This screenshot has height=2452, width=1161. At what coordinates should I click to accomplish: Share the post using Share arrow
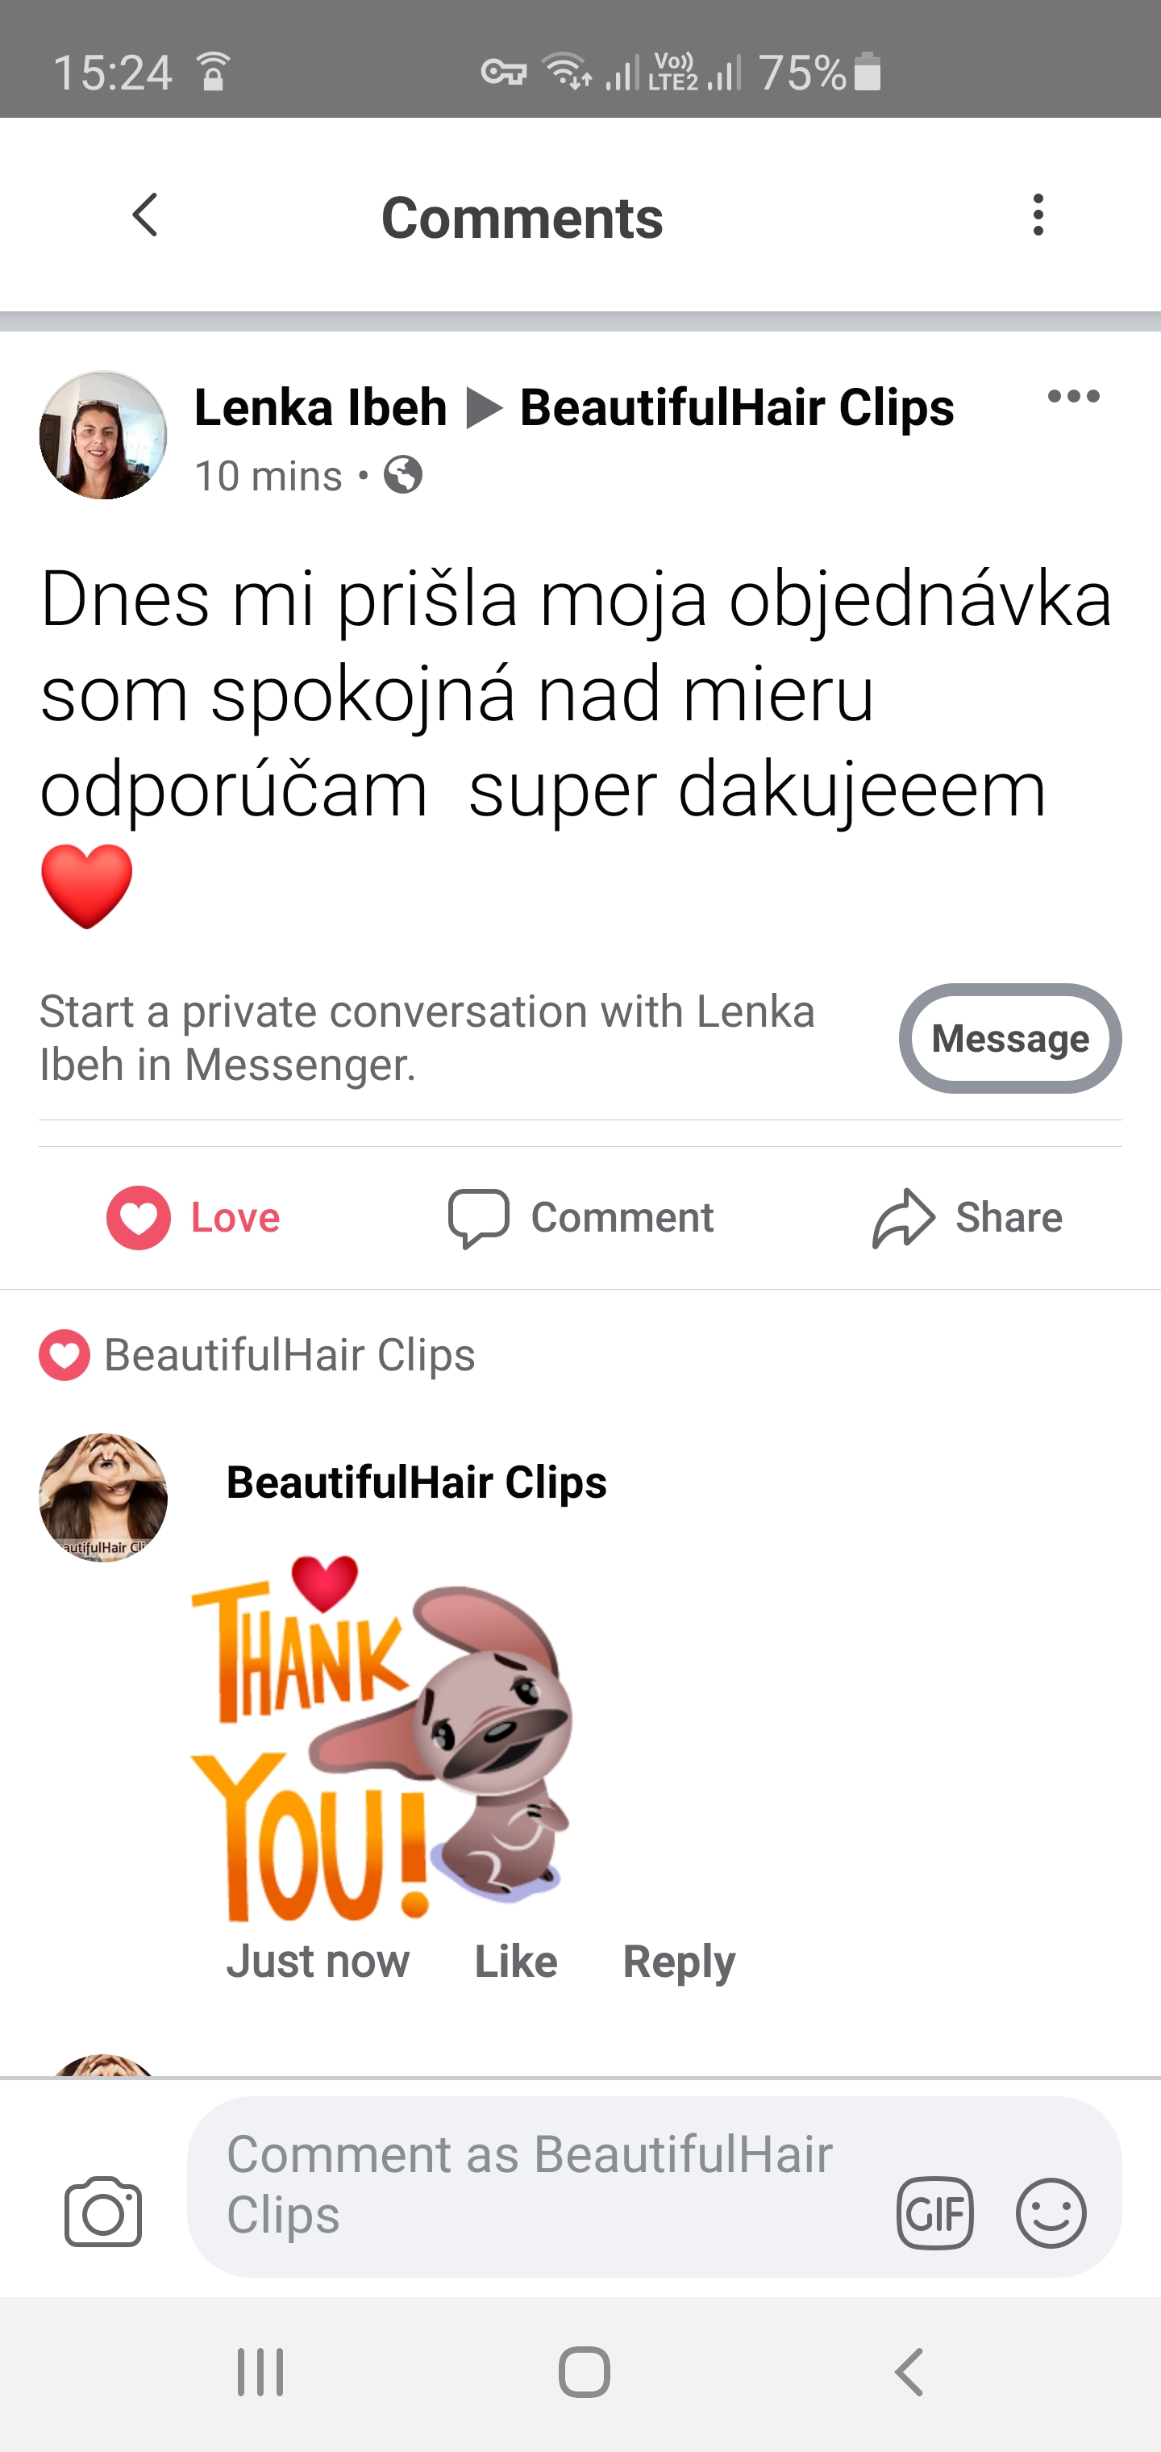coord(967,1217)
